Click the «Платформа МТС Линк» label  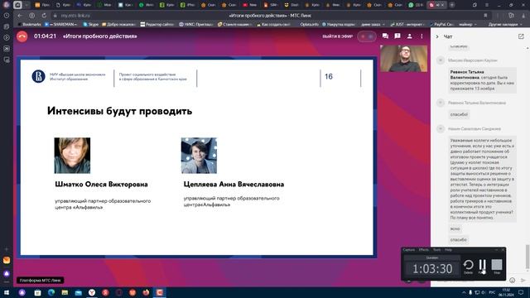tap(41, 281)
